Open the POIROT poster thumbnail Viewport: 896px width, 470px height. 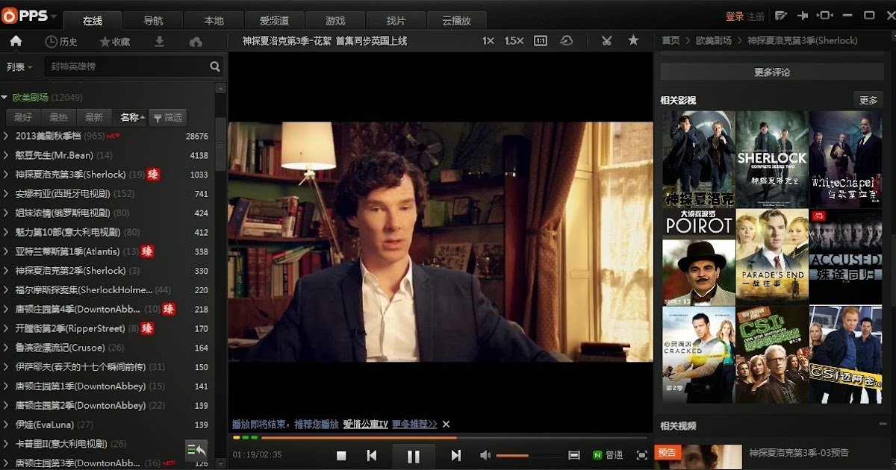(x=699, y=257)
